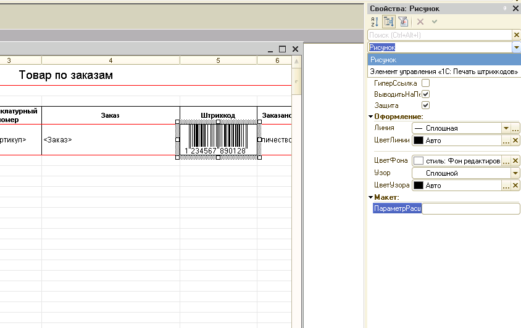This screenshot has height=328, width=521.
Task: Click the ЦветУзора black color swatch
Action: click(419, 185)
